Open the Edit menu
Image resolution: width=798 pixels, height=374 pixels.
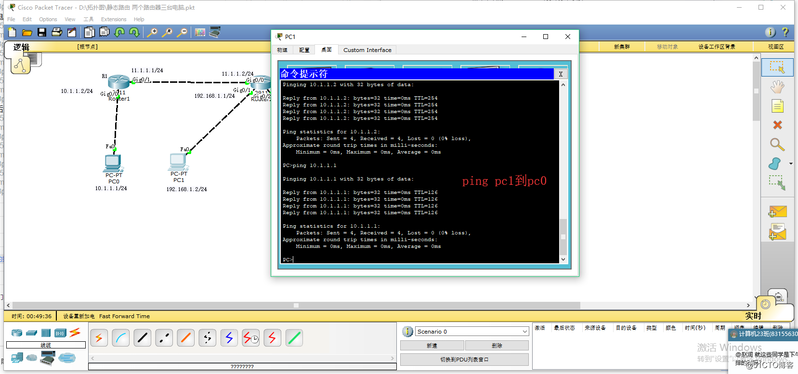(27, 19)
